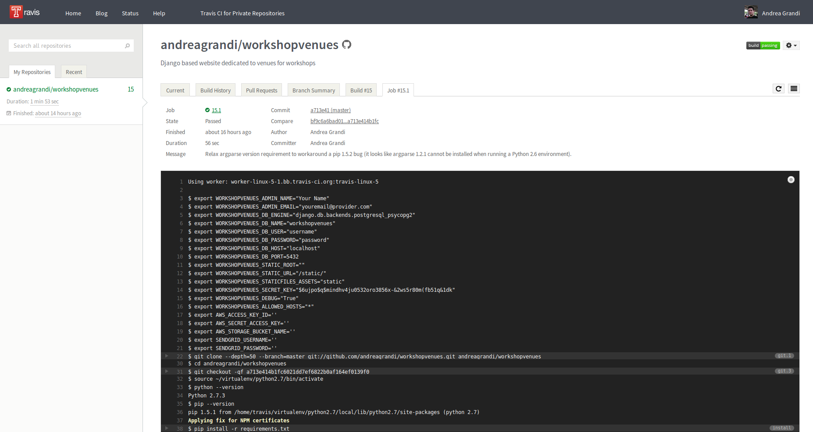813x432 pixels.
Task: Expand the git clone log fold
Action: [x=167, y=356]
